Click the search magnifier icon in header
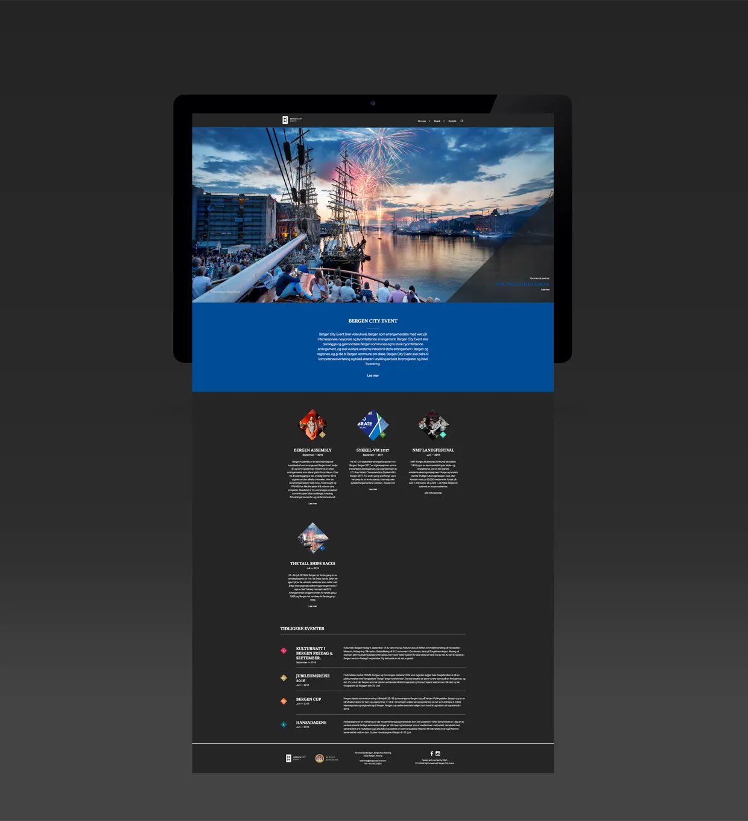The height and width of the screenshot is (821, 748). (x=462, y=121)
